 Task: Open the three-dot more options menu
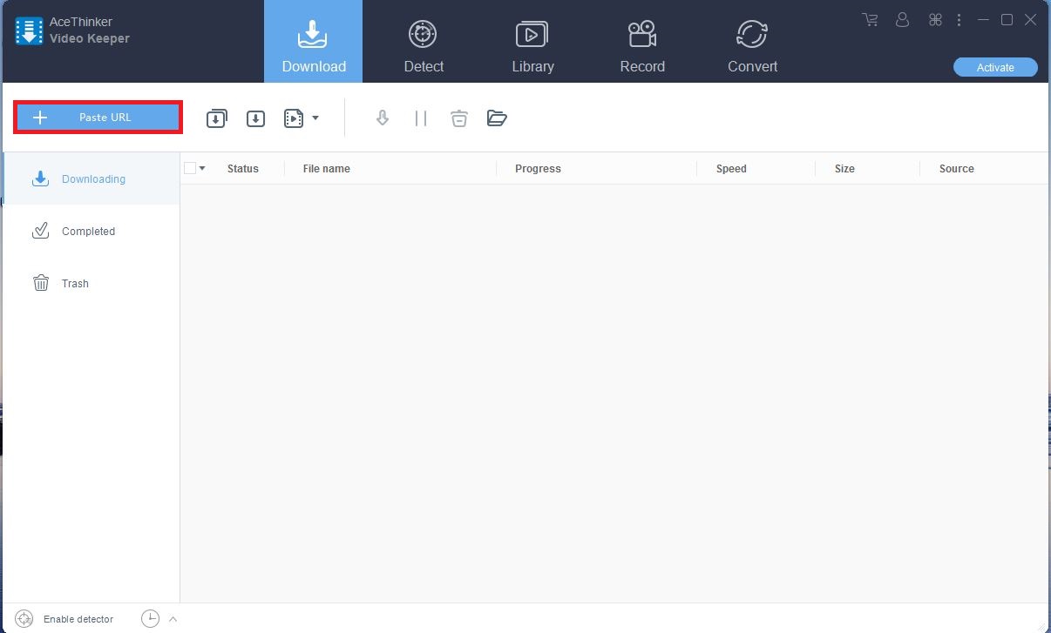(959, 19)
